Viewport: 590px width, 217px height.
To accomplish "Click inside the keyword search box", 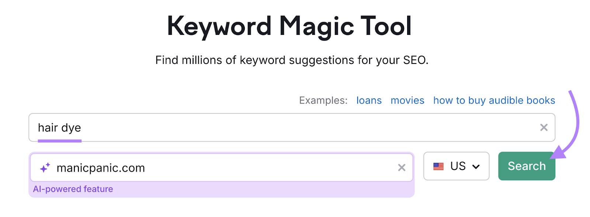I will pos(221,127).
